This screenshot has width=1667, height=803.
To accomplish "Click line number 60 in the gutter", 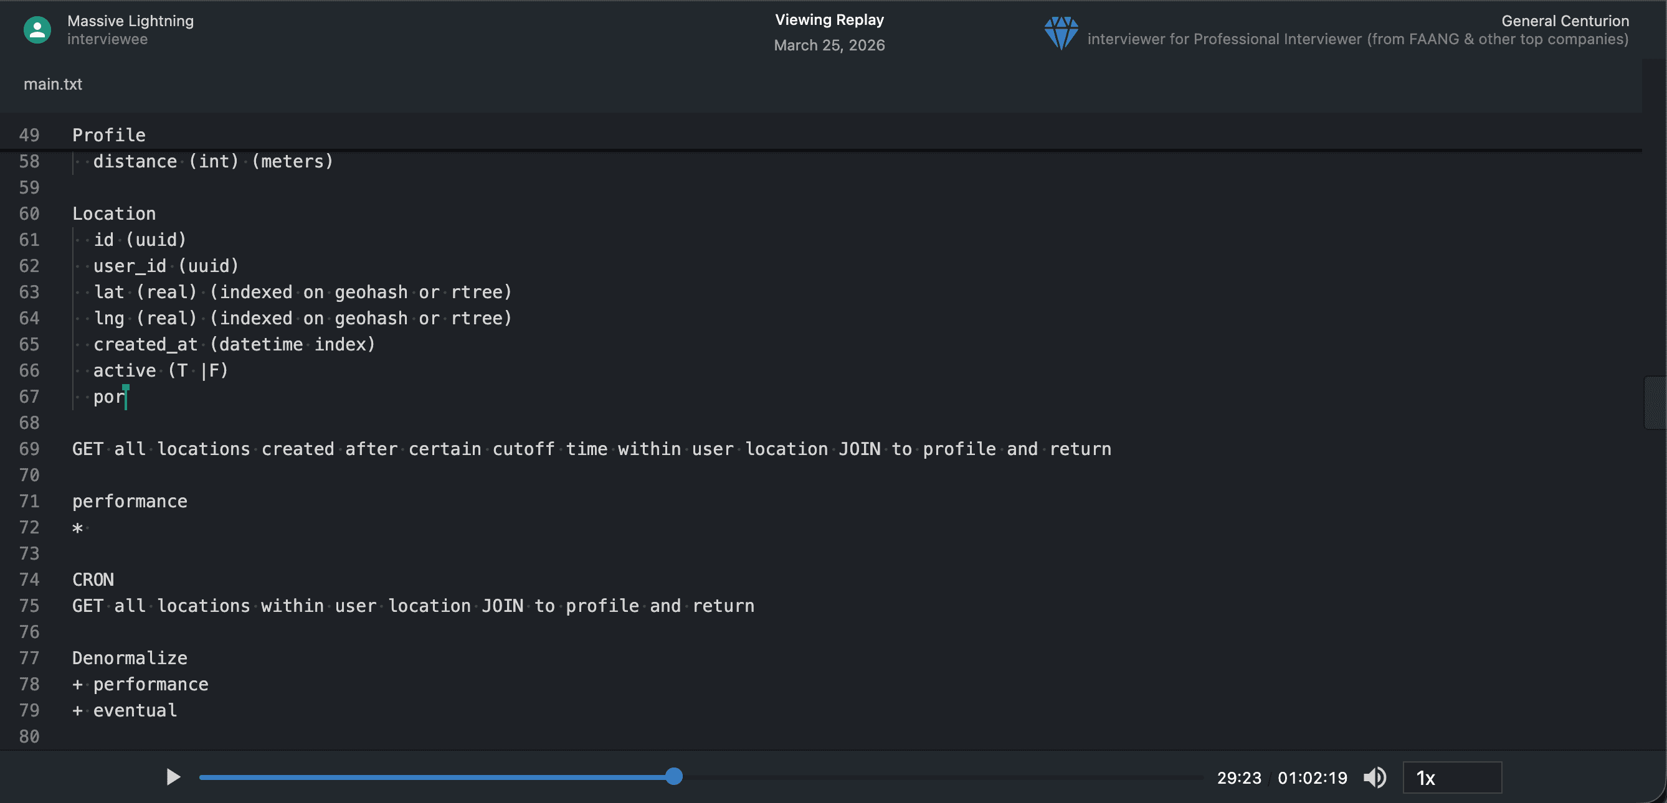I will [x=29, y=214].
